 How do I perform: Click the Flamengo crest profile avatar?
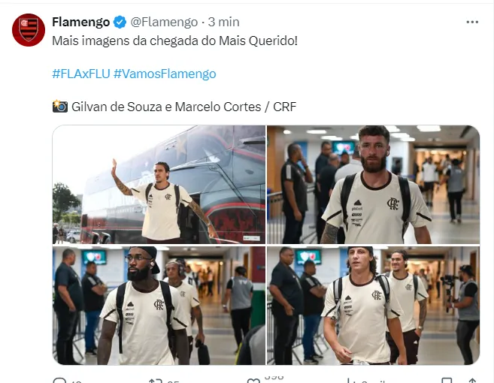(29, 30)
